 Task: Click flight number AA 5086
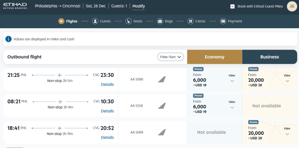(137, 79)
